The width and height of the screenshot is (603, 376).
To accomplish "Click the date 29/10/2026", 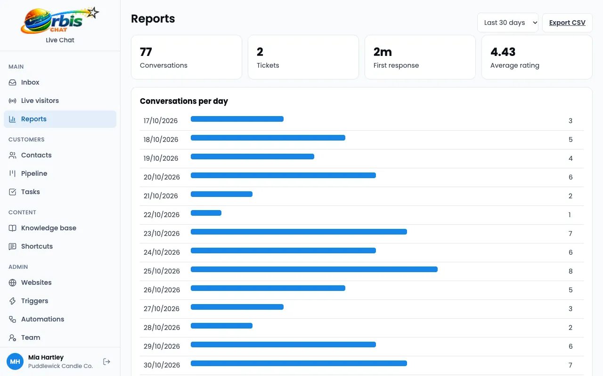I will click(x=162, y=346).
